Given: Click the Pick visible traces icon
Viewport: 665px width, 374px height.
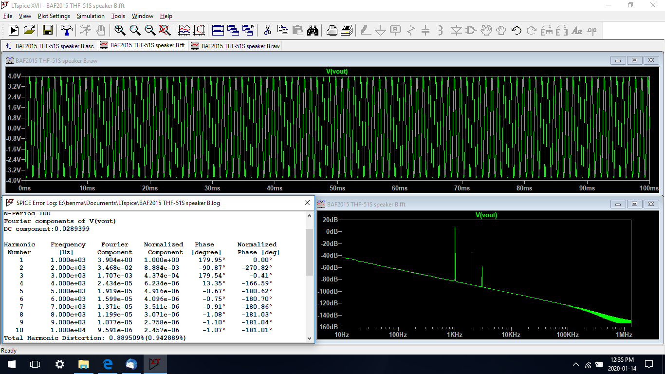Looking at the screenshot, I should pos(184,30).
